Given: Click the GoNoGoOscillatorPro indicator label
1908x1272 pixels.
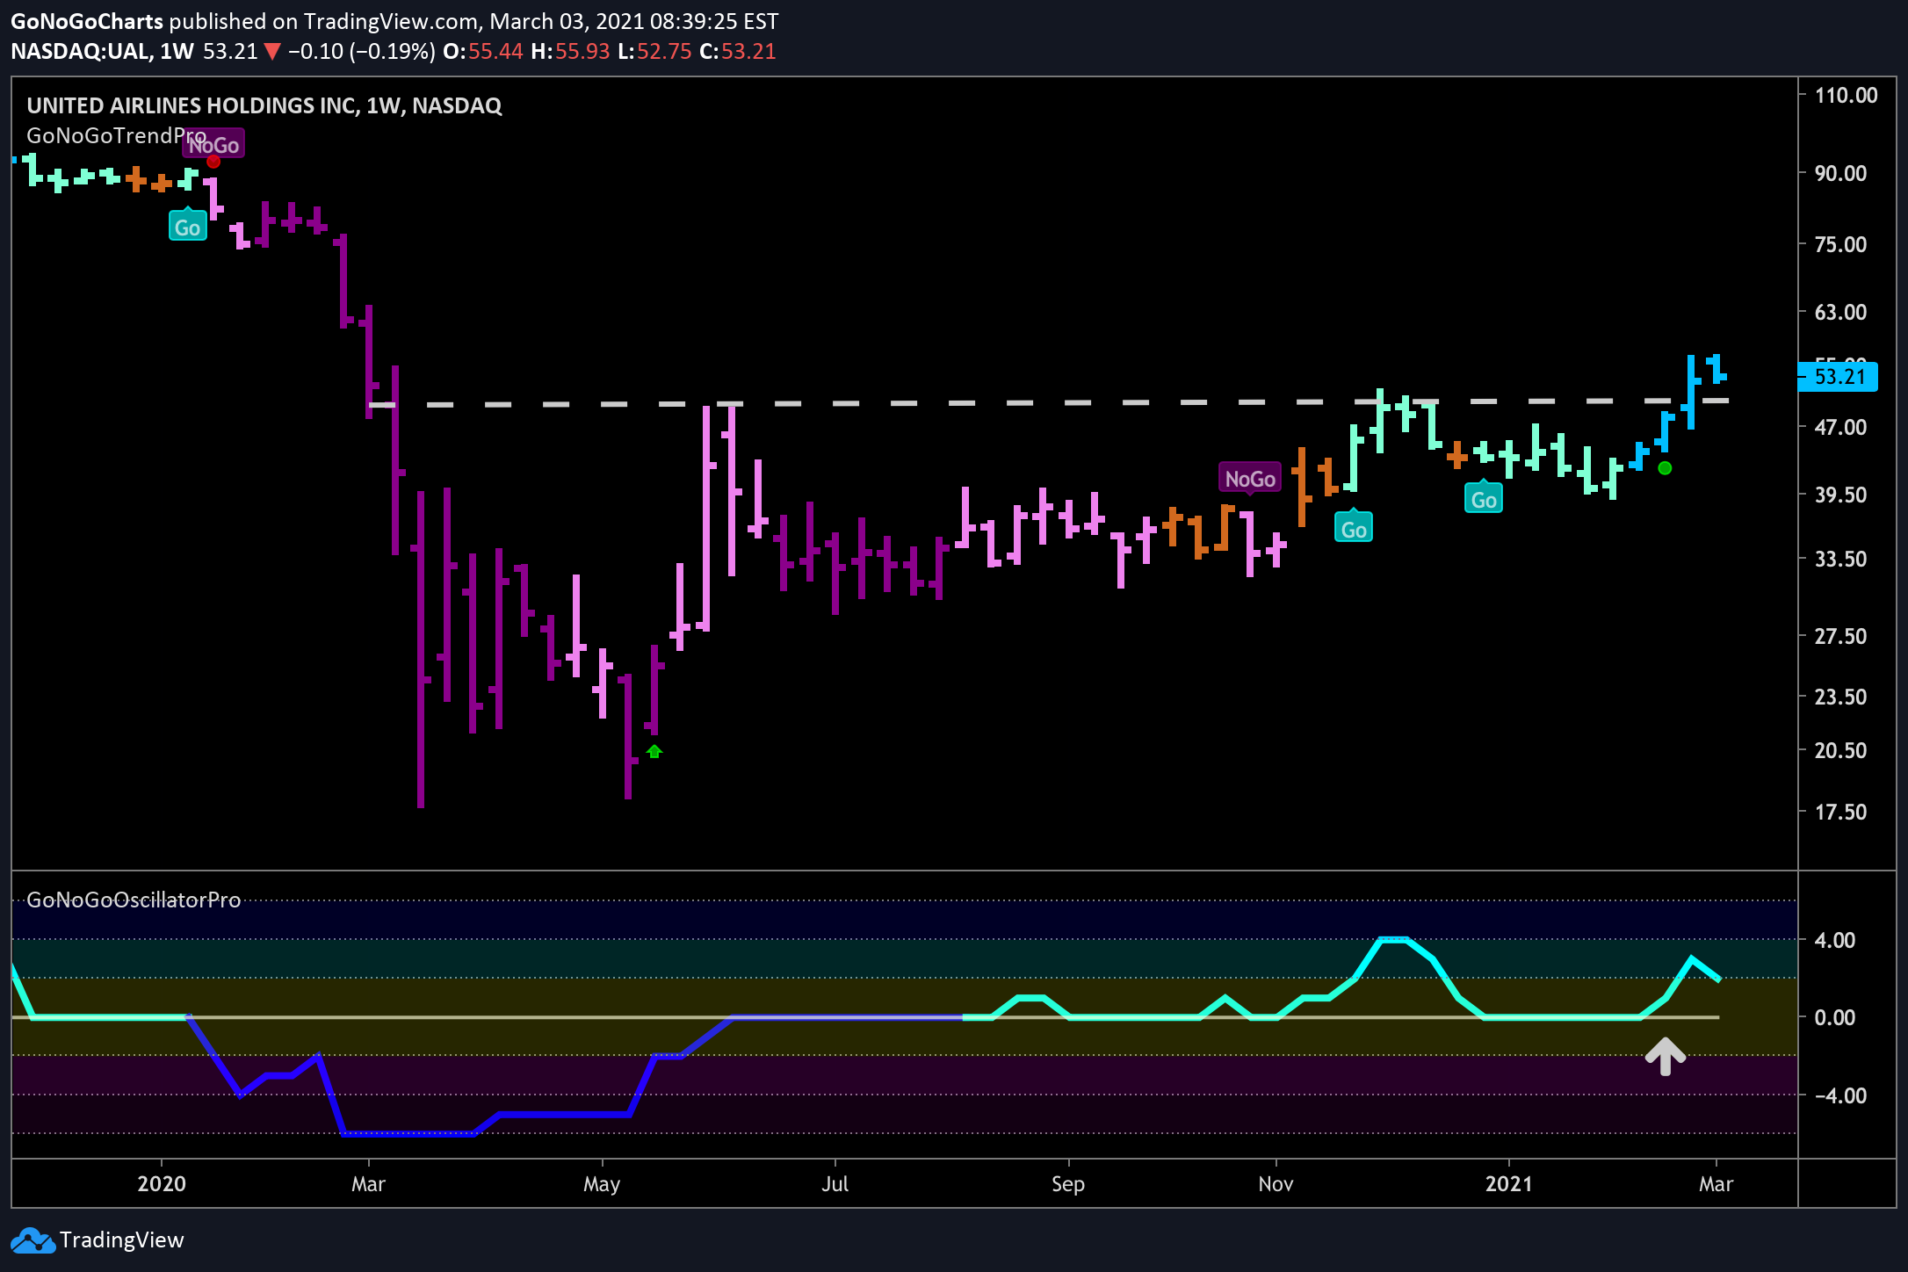Looking at the screenshot, I should click(134, 900).
